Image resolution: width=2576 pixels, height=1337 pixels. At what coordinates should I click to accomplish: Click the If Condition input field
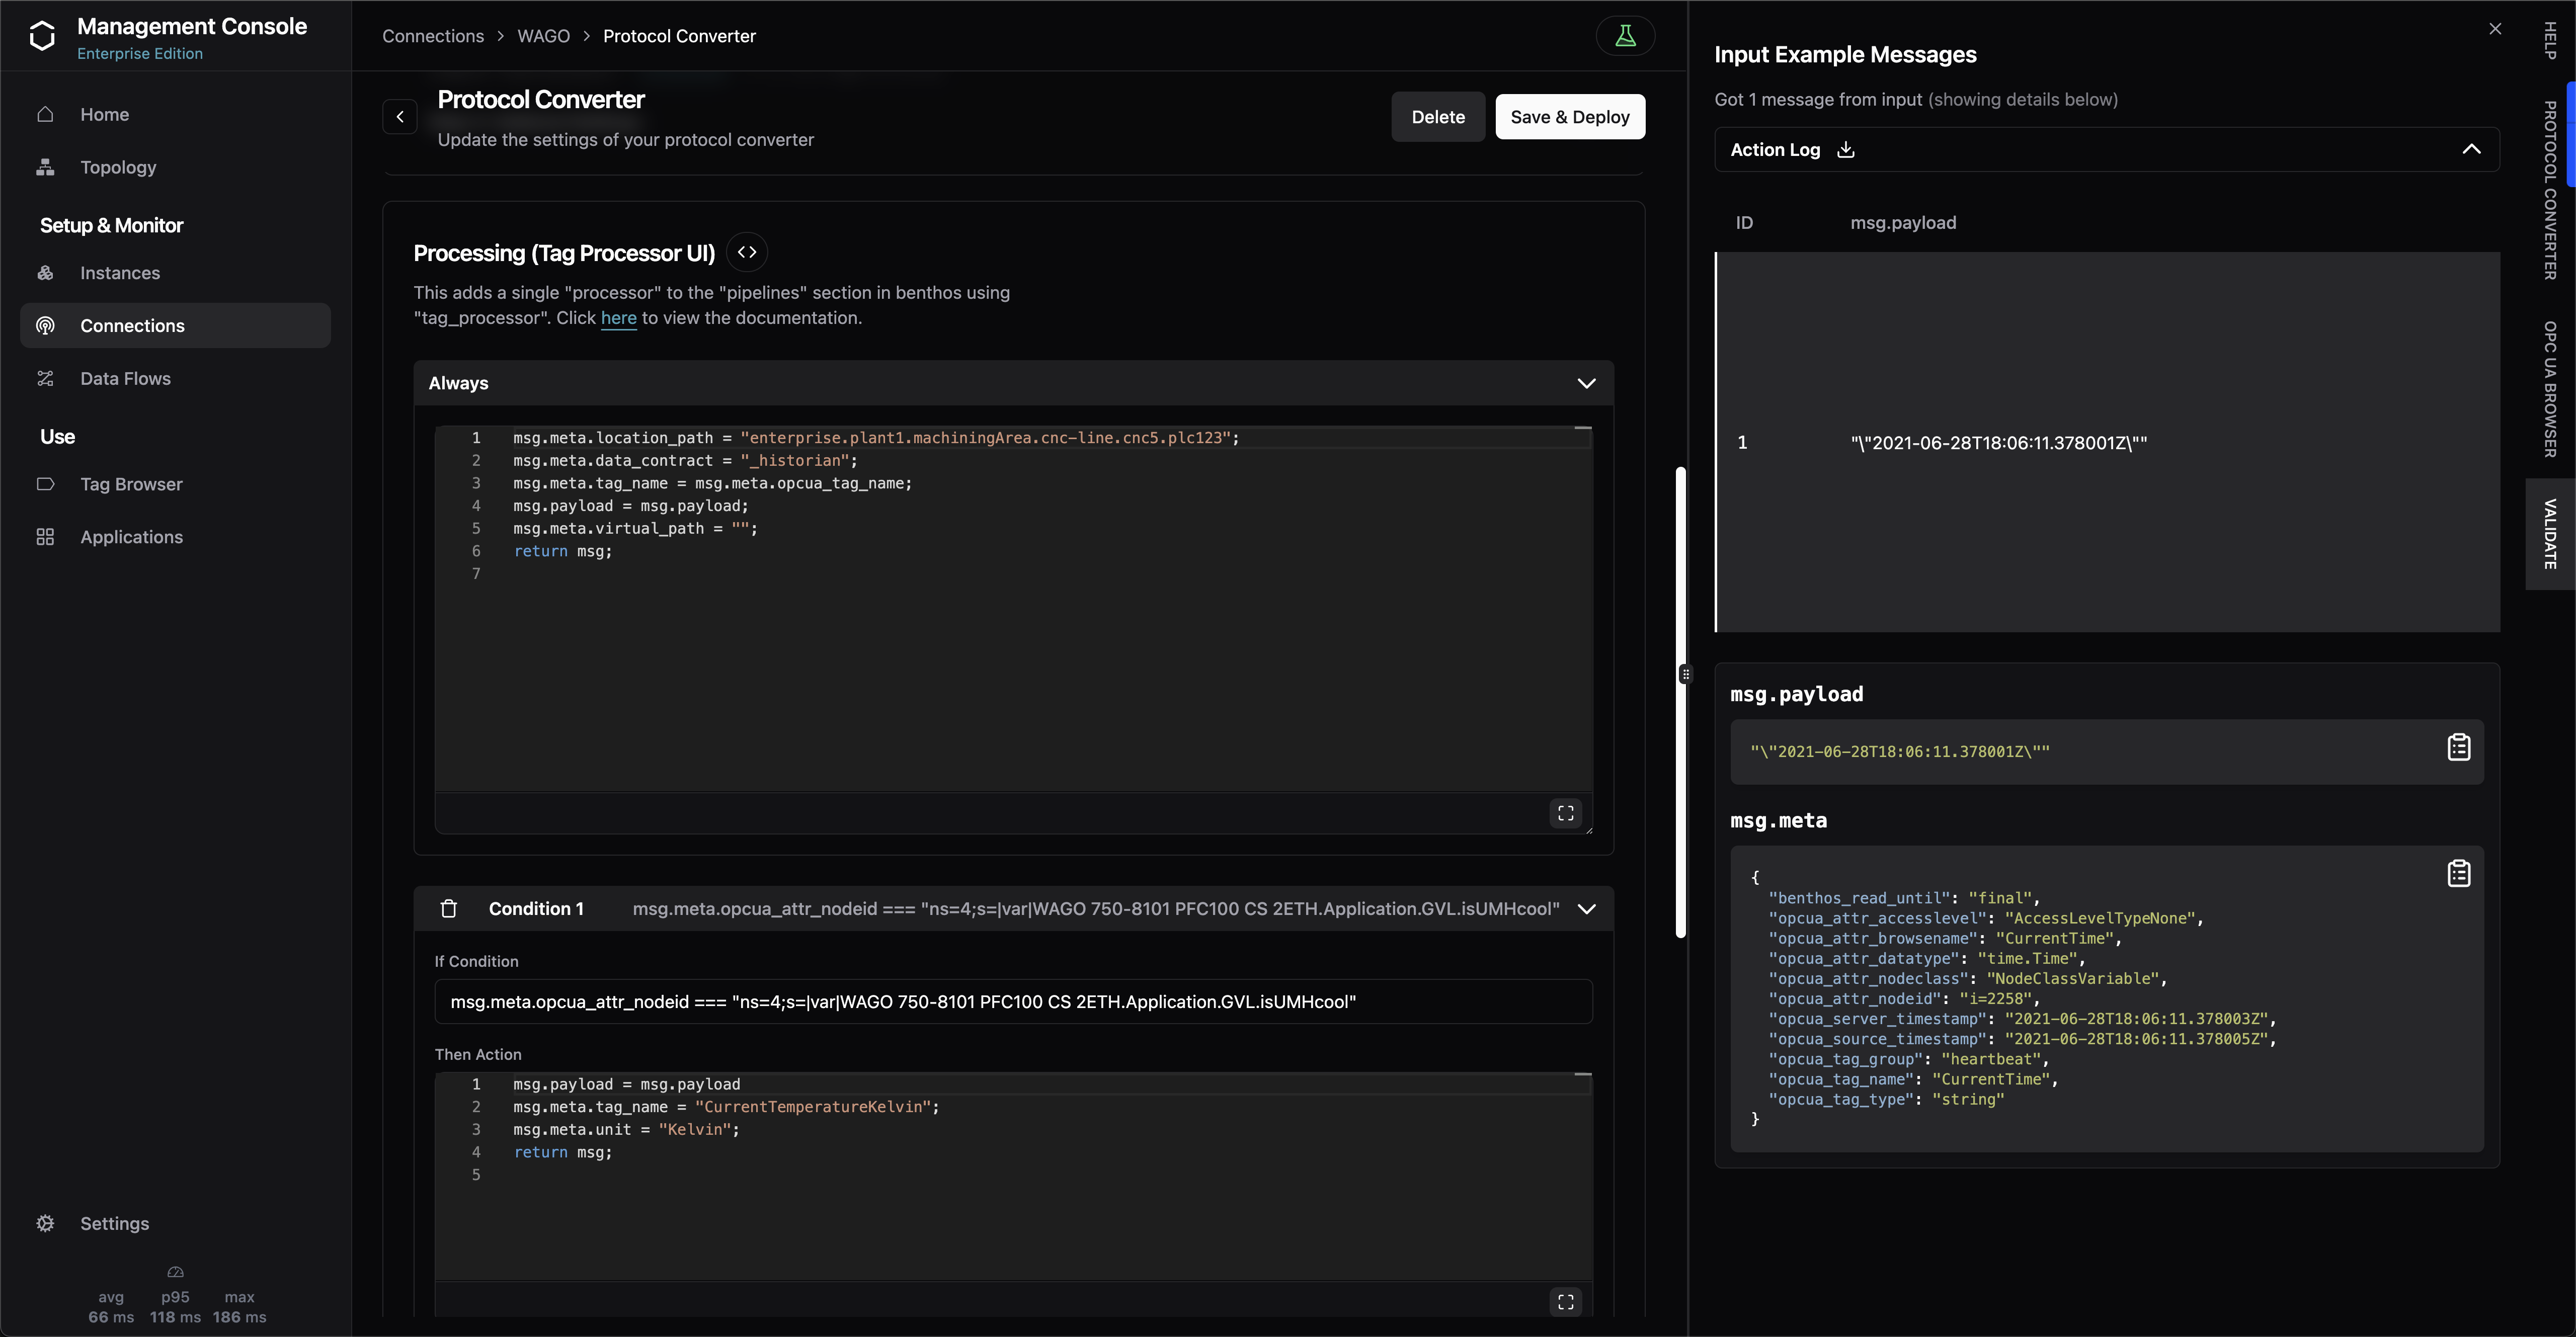[1012, 1001]
